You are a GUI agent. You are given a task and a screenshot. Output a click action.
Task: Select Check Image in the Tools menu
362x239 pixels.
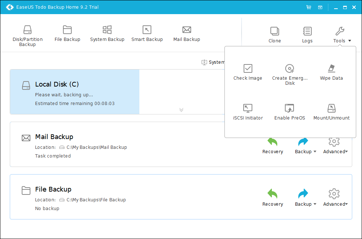click(248, 72)
